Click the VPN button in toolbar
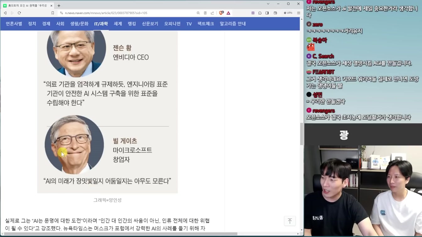 tap(288, 13)
